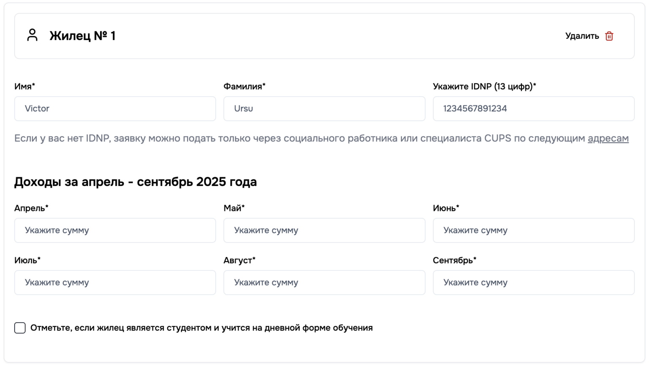Click the Укажите IDNP (13 цифр) label text
Image resolution: width=649 pixels, height=367 pixels.
point(484,86)
